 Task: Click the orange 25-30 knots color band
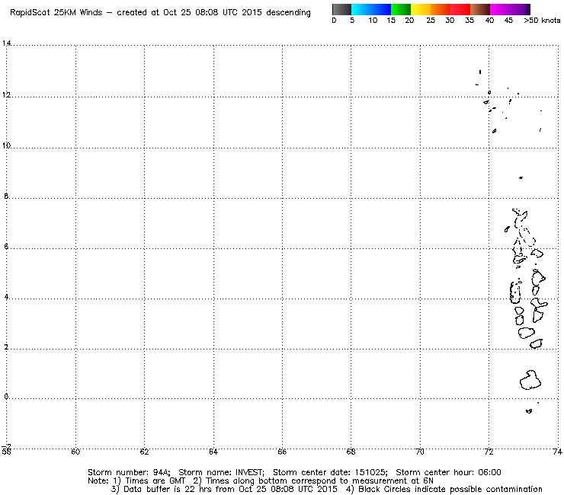[441, 9]
